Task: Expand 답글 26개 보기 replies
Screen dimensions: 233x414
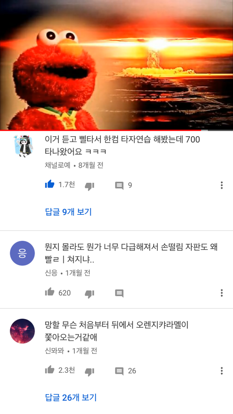Action: pos(70,398)
